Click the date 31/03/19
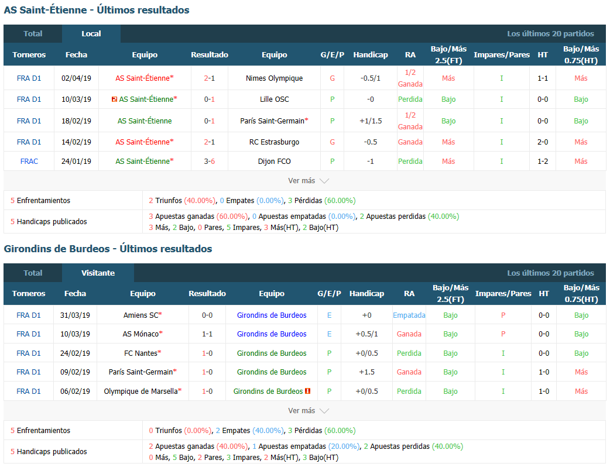Viewport: 610px width, 467px height. click(75, 315)
